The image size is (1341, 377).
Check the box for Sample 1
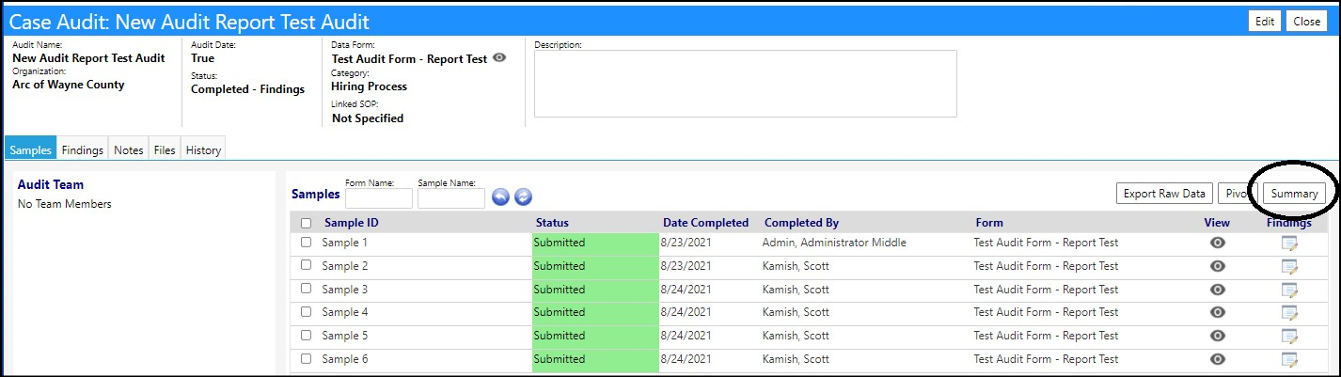point(306,243)
